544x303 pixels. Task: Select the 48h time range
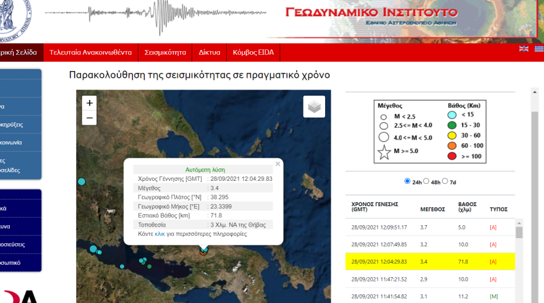[x=426, y=181]
